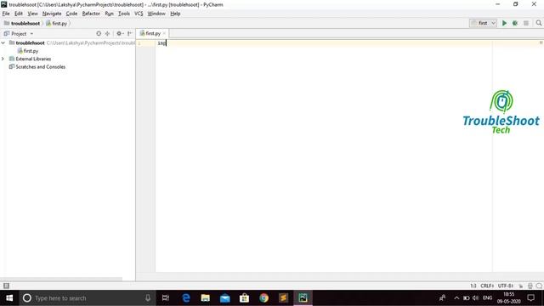
Task: Open the View menu
Action: click(x=32, y=14)
